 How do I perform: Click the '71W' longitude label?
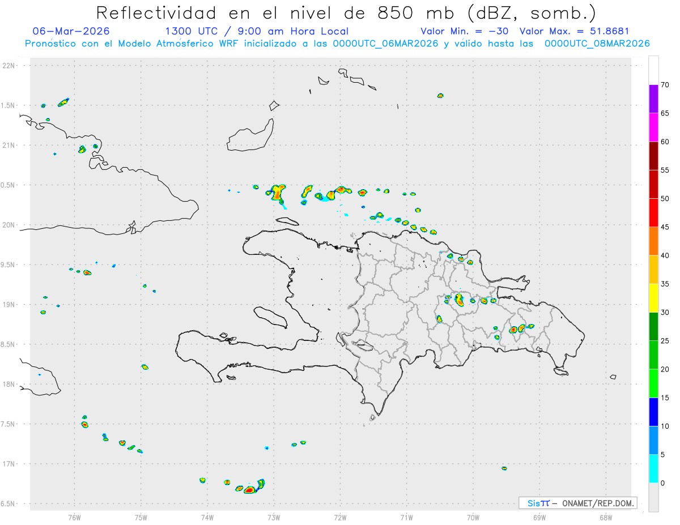tap(406, 517)
